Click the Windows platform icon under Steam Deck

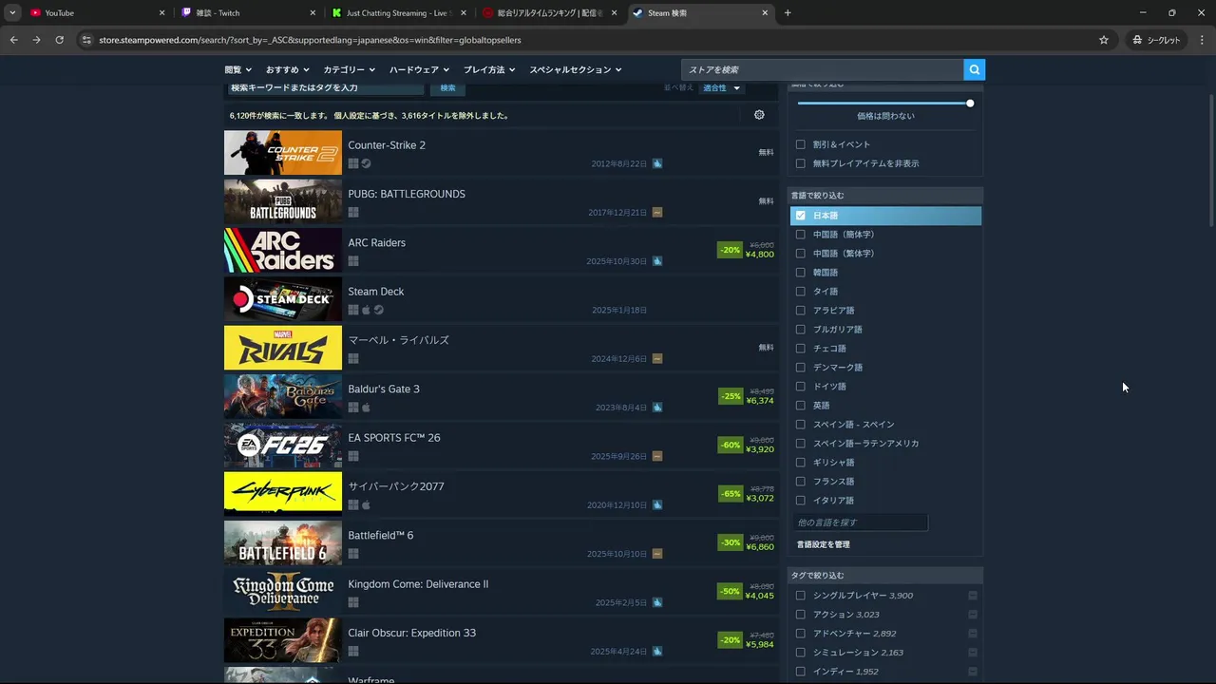click(x=353, y=310)
